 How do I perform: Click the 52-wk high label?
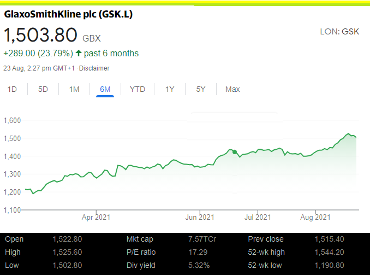click(266, 253)
